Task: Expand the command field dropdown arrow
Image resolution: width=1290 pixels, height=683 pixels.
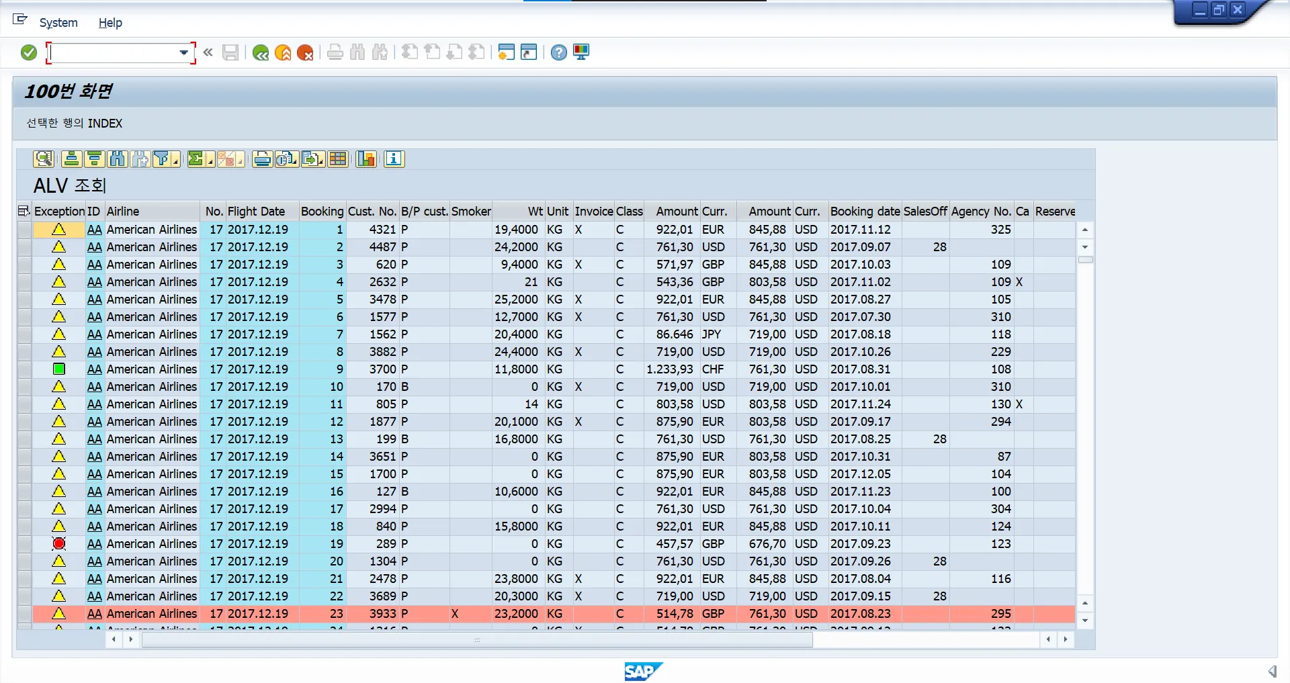Action: pos(183,52)
